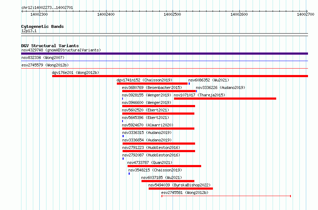Click the nsv5494039 (ByrskaBishop2022) label

click(x=179, y=185)
